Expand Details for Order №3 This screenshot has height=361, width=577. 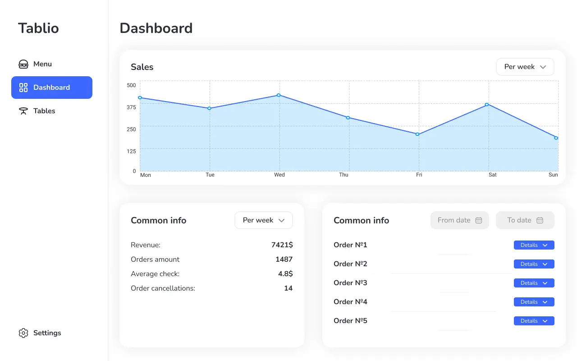click(x=534, y=283)
